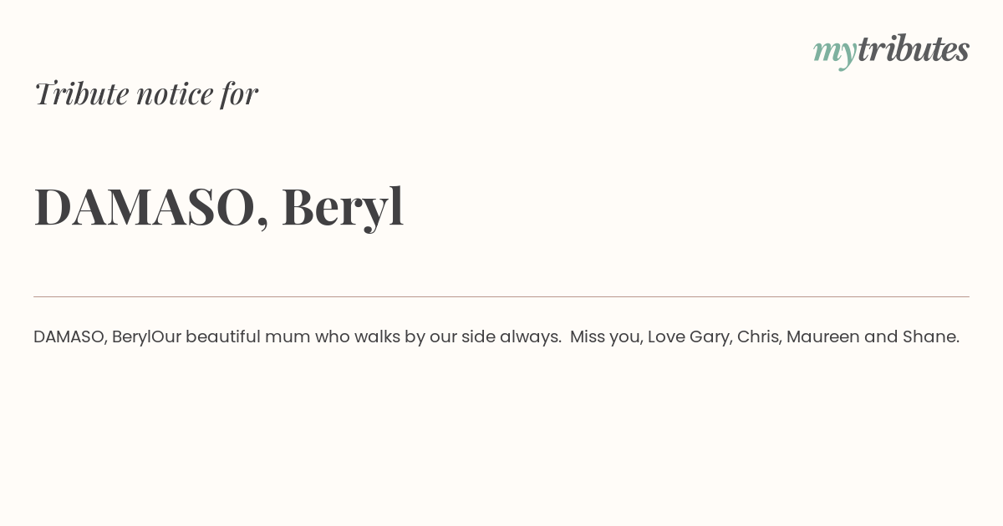Click "Miss you" in the tribute text
This screenshot has height=526, width=1003.
[604, 336]
